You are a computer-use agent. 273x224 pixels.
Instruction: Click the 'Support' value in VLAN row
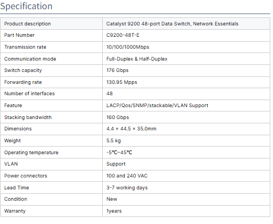click(x=116, y=164)
